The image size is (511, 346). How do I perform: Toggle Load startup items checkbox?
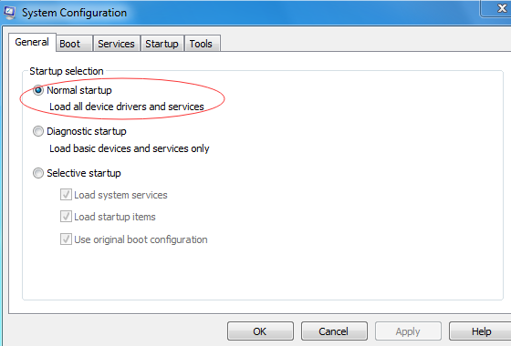(x=66, y=217)
